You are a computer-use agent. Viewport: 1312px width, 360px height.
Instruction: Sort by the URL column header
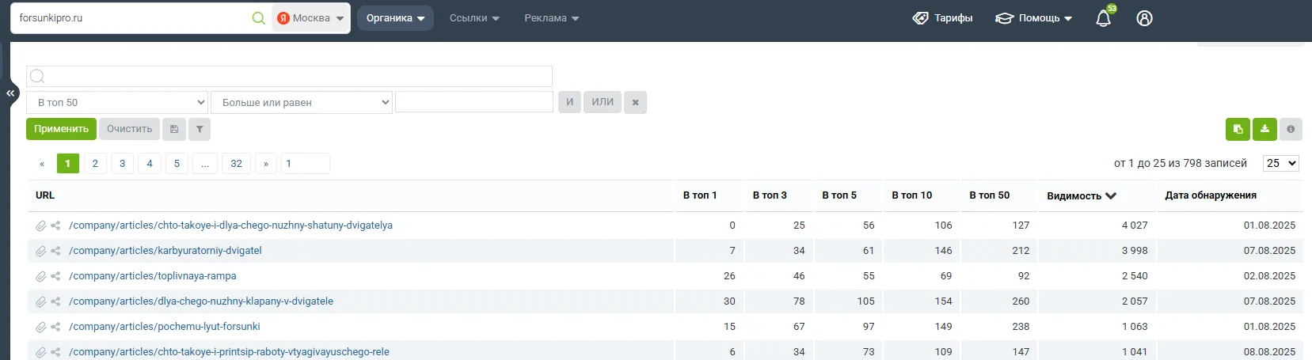click(x=45, y=195)
